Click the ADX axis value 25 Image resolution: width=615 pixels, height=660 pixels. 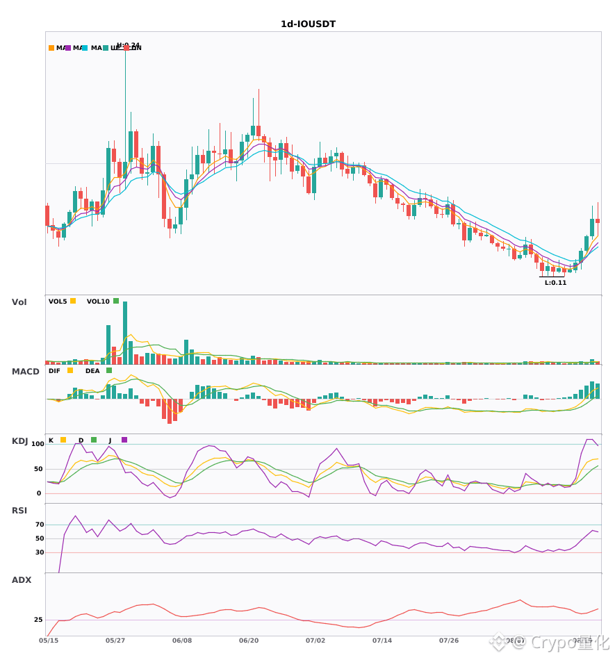tap(38, 620)
